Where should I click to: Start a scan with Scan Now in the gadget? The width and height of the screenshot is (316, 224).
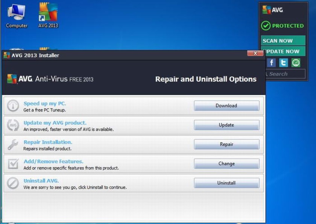click(x=283, y=41)
